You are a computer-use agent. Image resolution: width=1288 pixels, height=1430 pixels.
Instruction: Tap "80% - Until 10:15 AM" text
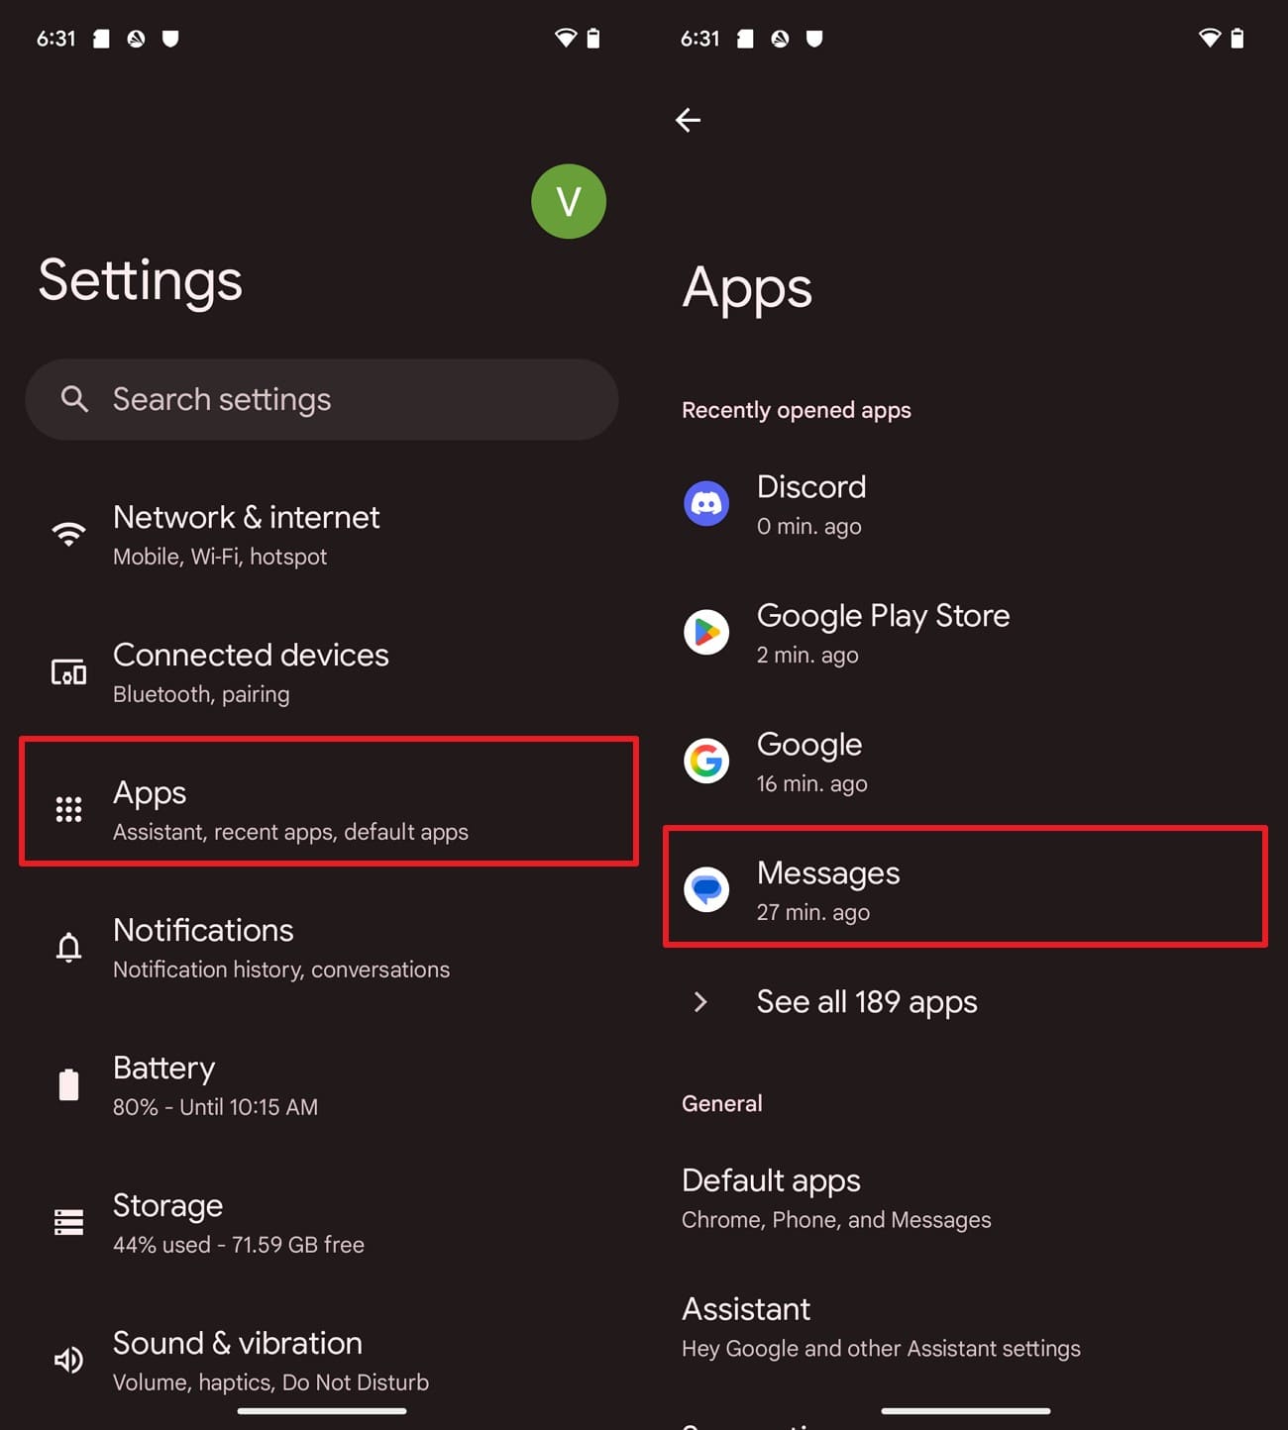pyautogui.click(x=215, y=1107)
